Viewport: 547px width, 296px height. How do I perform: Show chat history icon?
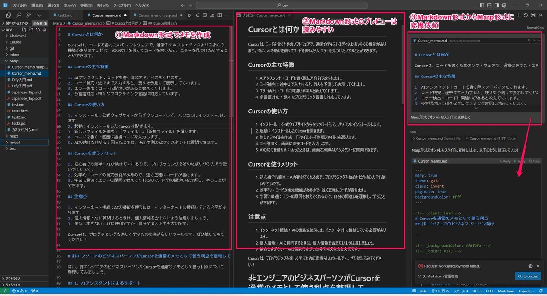pos(526,15)
